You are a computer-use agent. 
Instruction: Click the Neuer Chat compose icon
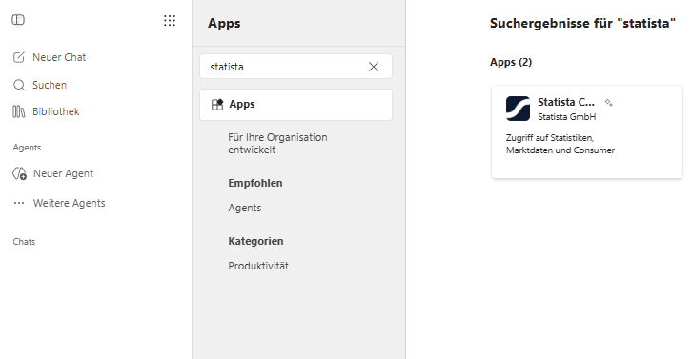point(18,57)
